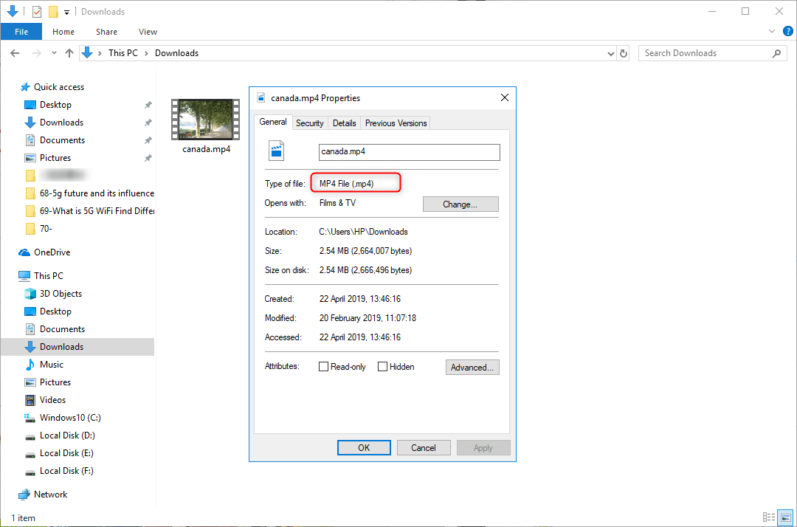
Task: Open the File menu
Action: pos(21,32)
